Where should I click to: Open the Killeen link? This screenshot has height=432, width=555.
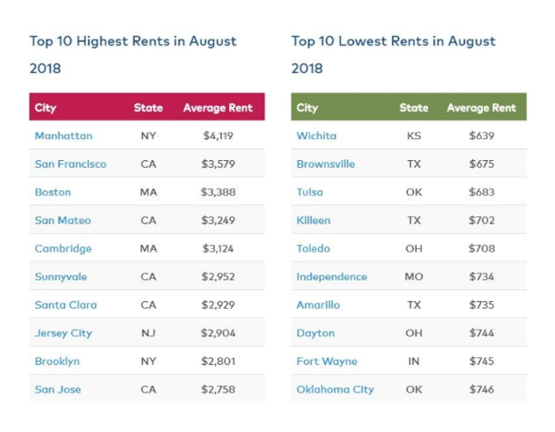[314, 220]
